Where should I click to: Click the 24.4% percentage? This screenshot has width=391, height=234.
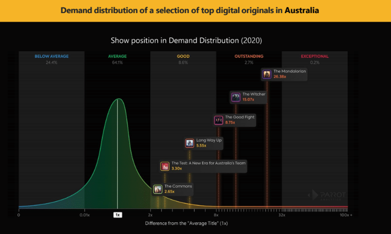pyautogui.click(x=52, y=63)
